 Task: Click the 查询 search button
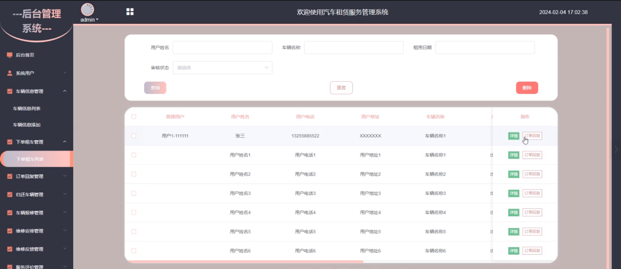pos(155,88)
